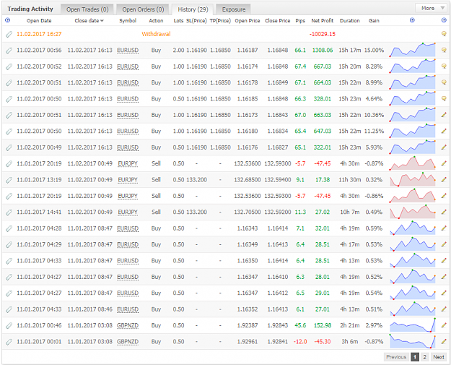Click the Sort by TP(Price) column header
This screenshot has height=365, width=451.
[220, 20]
